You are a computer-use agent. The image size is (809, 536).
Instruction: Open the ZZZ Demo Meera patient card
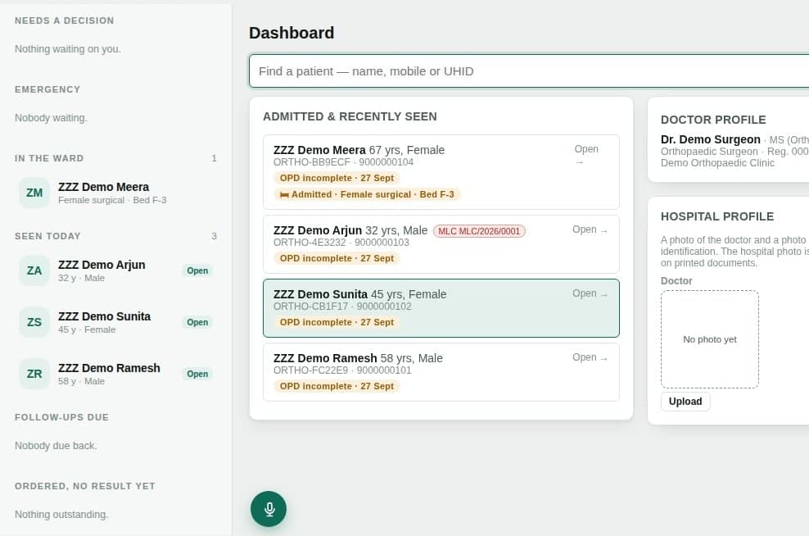click(441, 172)
